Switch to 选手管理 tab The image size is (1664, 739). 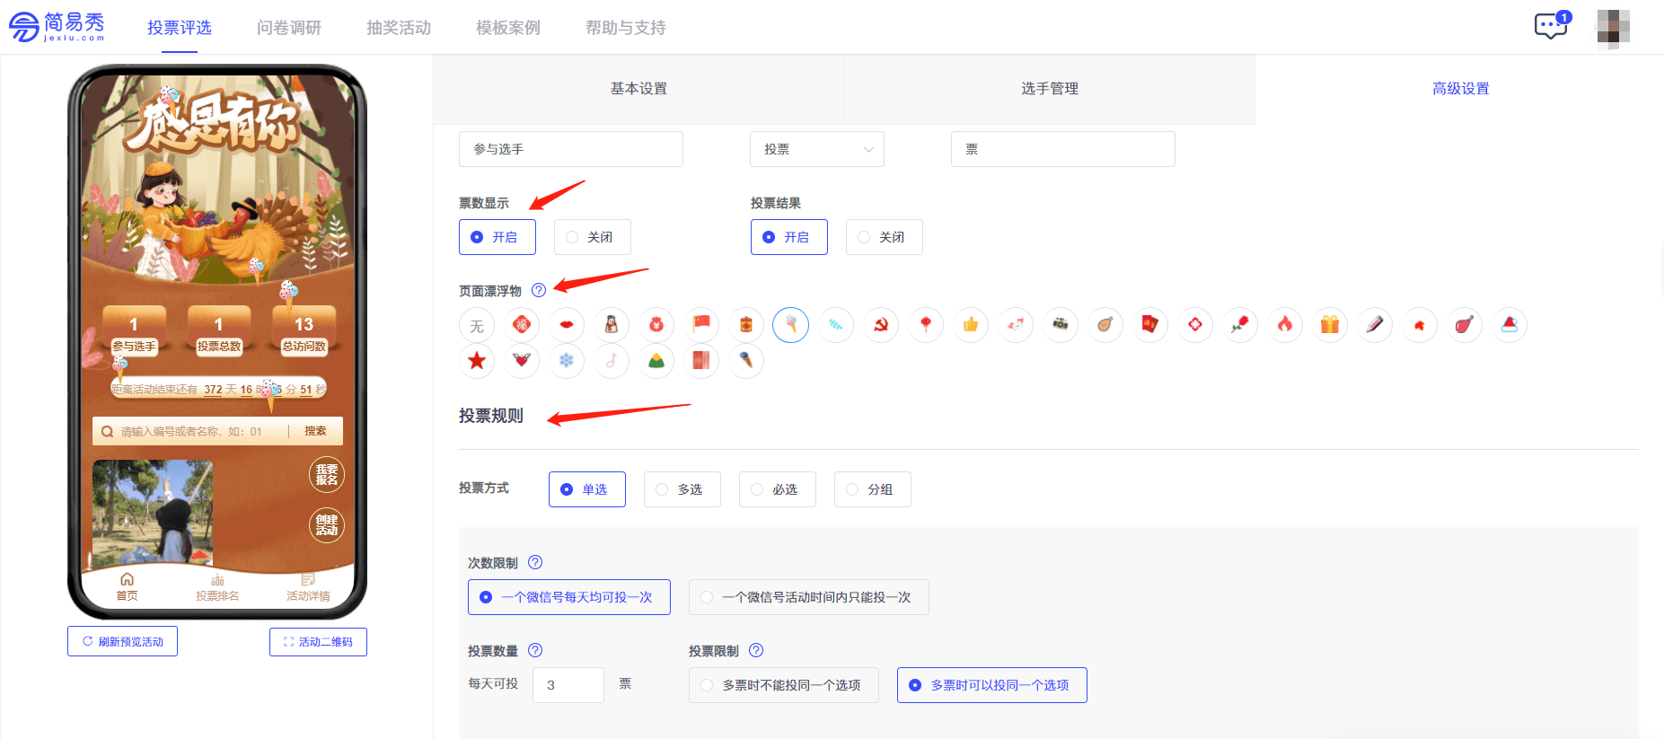(x=1050, y=89)
